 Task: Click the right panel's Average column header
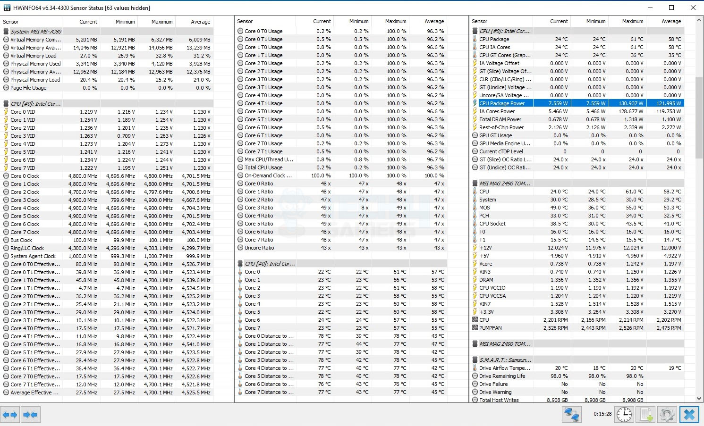click(665, 21)
